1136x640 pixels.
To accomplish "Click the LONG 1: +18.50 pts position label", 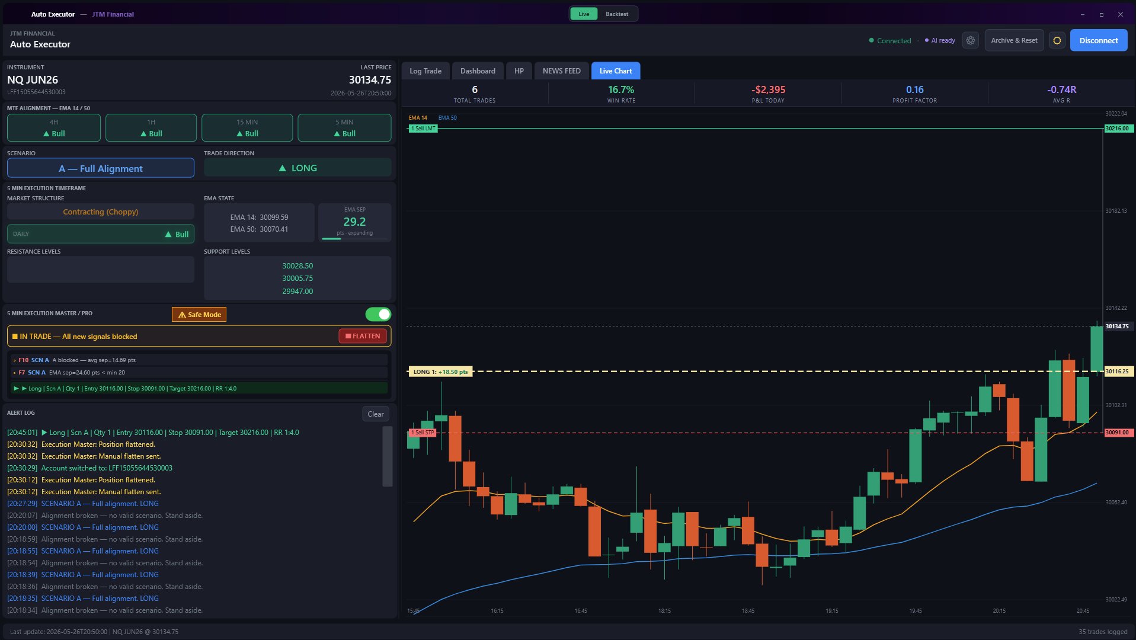I will pyautogui.click(x=440, y=372).
